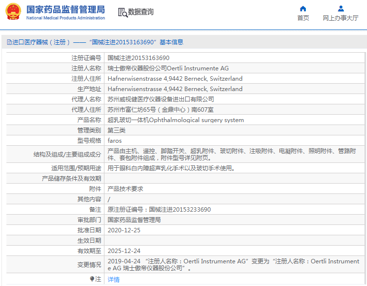Image resolution: width=367 pixels, height=286 pixels.
Task: Select agent name 苏州威视健医疗仪器设备进出口有限公司
Action: (161, 99)
